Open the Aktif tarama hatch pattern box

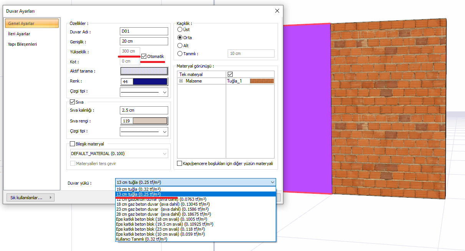point(144,71)
